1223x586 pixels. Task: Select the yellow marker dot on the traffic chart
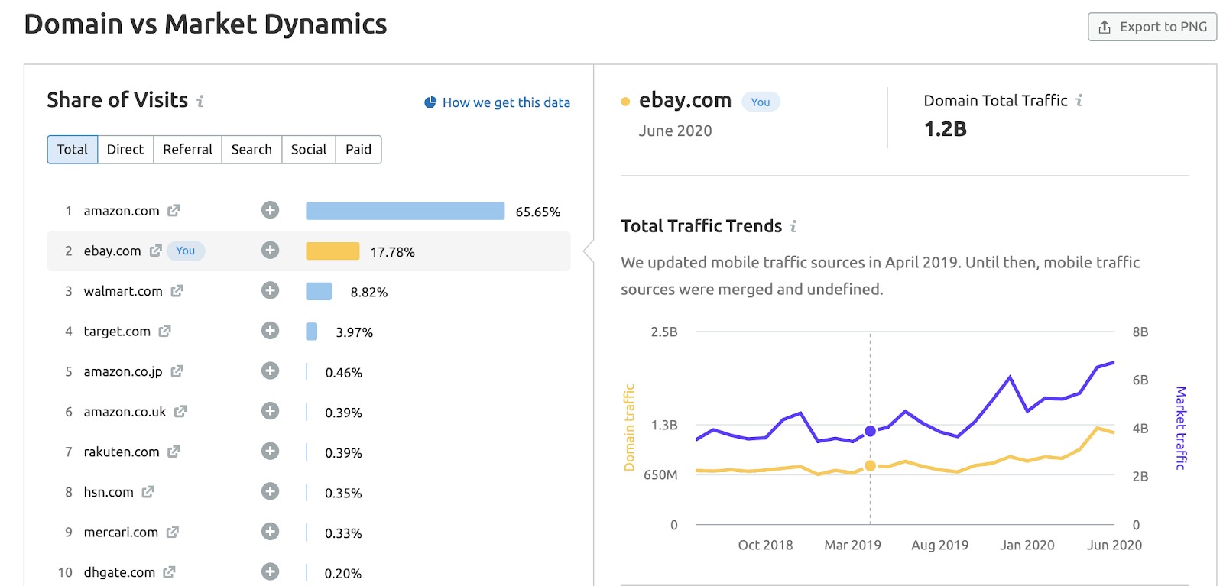coord(870,465)
